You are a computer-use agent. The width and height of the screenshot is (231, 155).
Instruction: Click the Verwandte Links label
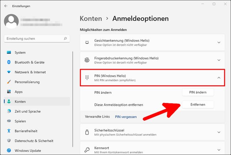click(97, 116)
